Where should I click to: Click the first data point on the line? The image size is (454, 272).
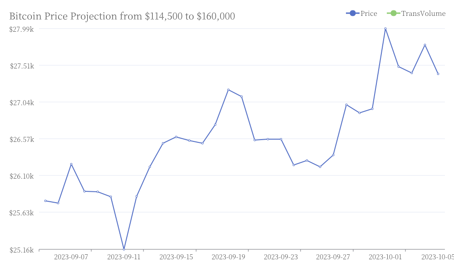click(x=45, y=201)
